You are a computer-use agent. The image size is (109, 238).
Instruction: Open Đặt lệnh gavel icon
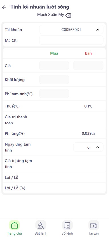pyautogui.click(x=41, y=225)
